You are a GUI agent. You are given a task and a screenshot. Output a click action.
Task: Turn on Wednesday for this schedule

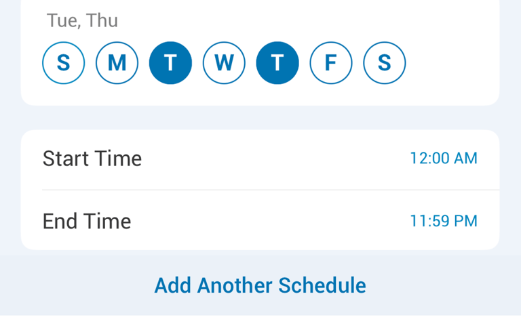[x=224, y=63]
